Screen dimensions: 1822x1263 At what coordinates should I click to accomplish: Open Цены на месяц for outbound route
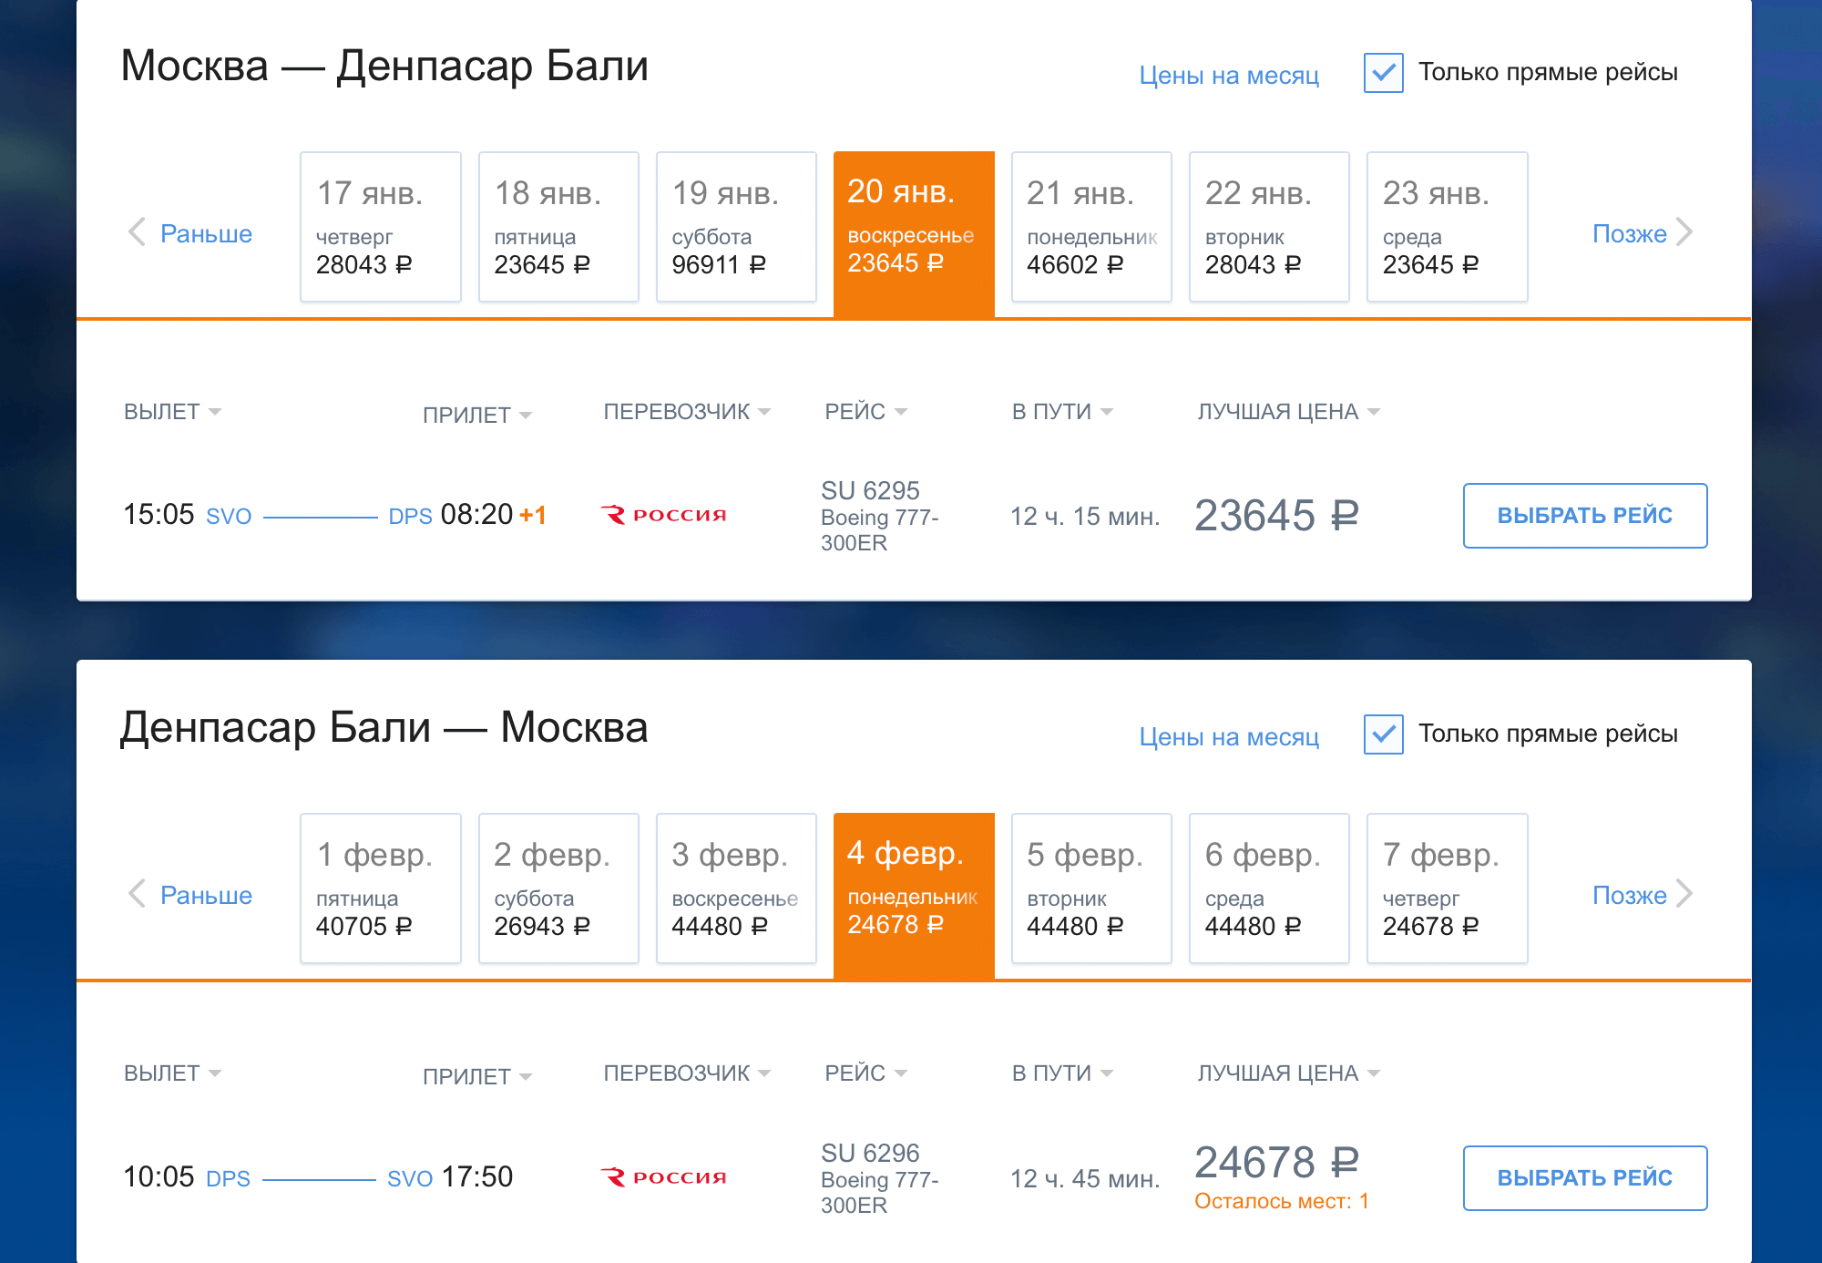pyautogui.click(x=1229, y=75)
